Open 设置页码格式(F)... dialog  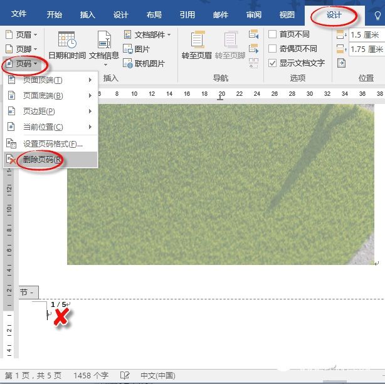point(51,144)
